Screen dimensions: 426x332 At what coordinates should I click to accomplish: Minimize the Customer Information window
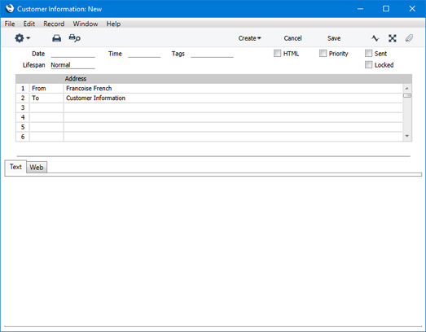[360, 9]
